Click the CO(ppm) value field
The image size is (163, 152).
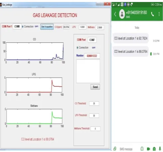point(66,27)
